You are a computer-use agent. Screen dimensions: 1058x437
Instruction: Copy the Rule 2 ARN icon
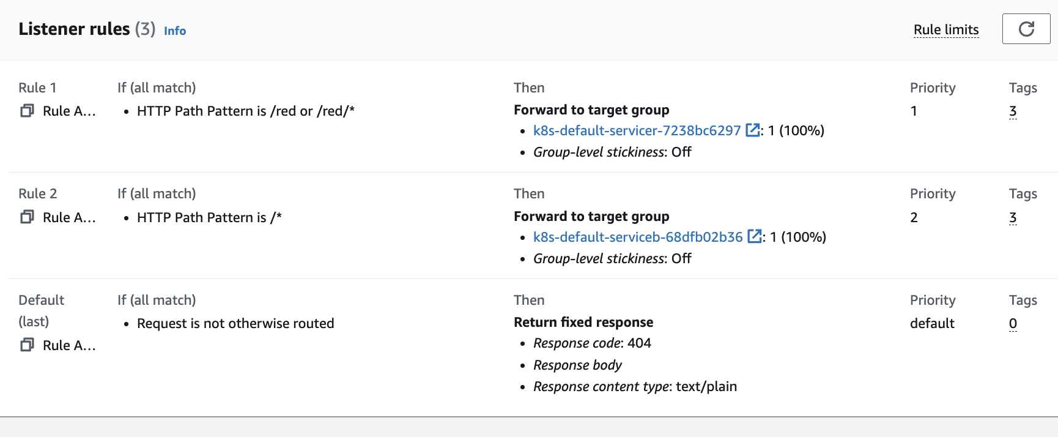point(27,217)
